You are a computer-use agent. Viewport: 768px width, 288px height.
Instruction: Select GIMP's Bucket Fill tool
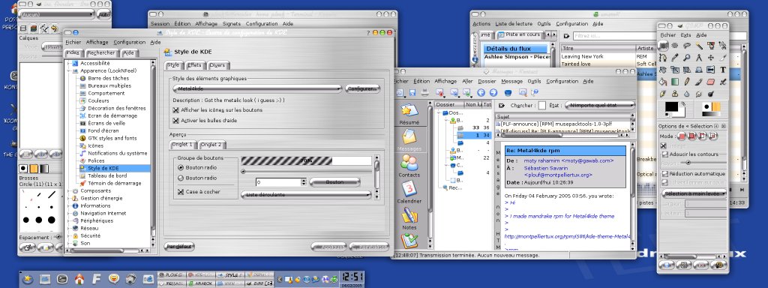(664, 82)
